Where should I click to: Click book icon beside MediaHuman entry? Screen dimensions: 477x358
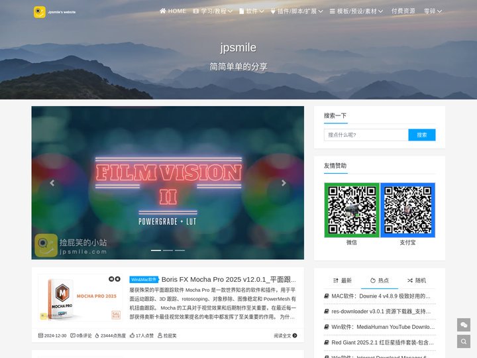(x=327, y=327)
